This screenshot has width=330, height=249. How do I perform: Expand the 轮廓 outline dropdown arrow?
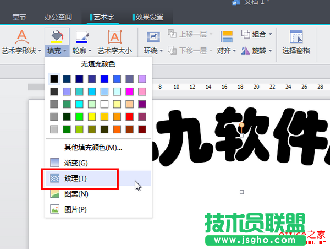(x=90, y=51)
